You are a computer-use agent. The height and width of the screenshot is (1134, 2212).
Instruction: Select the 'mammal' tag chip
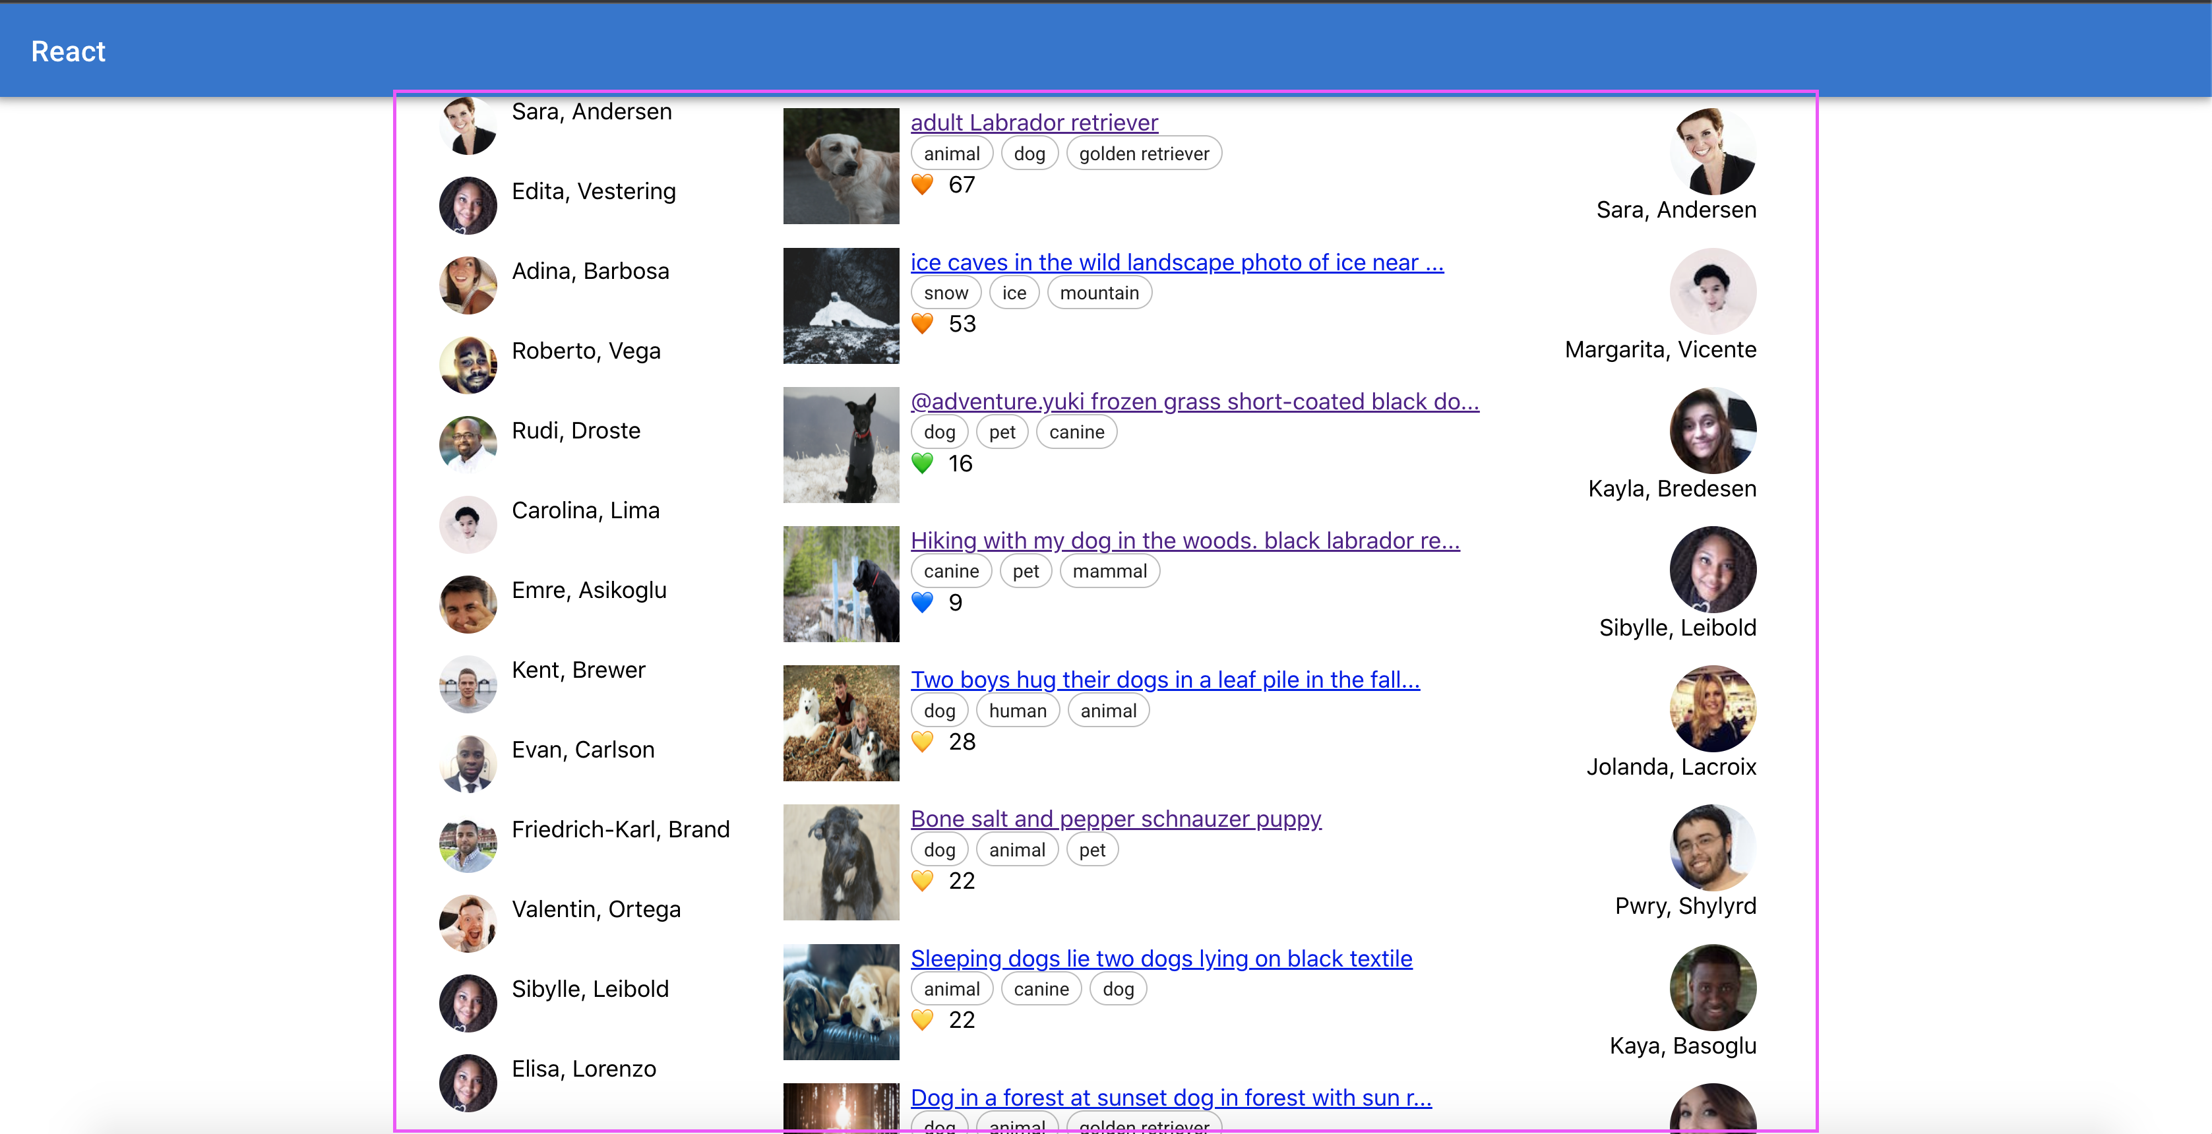pyautogui.click(x=1109, y=572)
